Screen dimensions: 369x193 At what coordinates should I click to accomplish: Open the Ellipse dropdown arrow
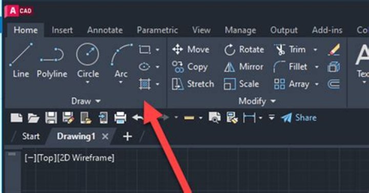(x=157, y=67)
